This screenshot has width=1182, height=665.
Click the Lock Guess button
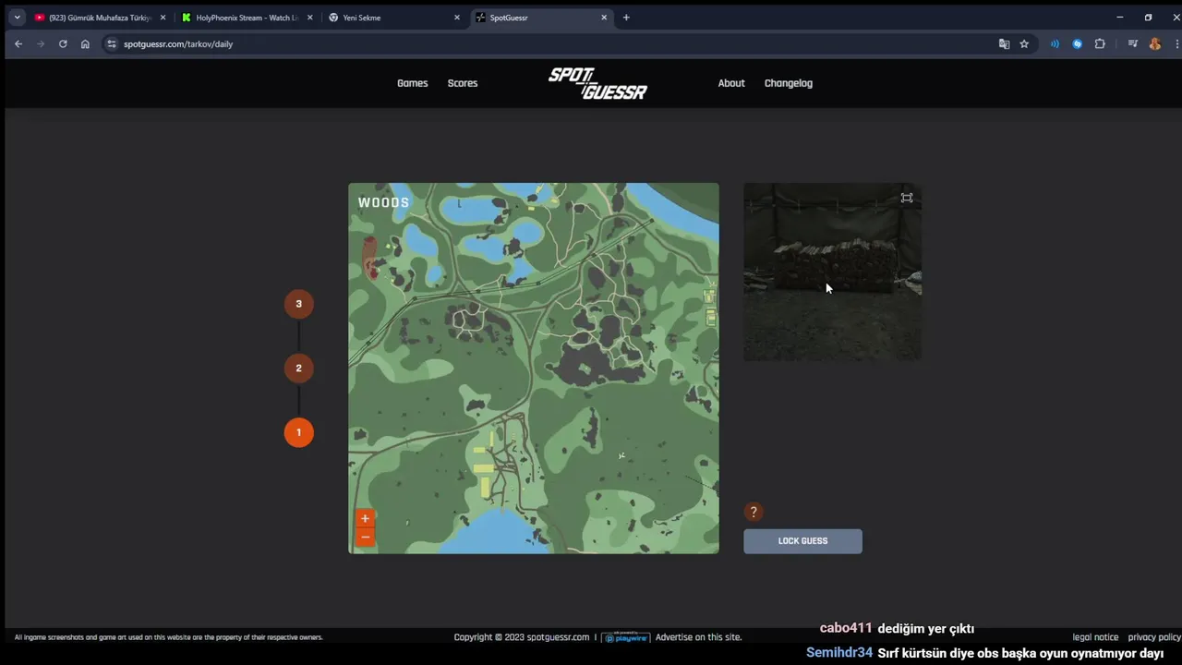[802, 541]
